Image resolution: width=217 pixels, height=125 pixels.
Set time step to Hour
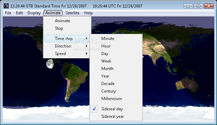[x=116, y=46]
